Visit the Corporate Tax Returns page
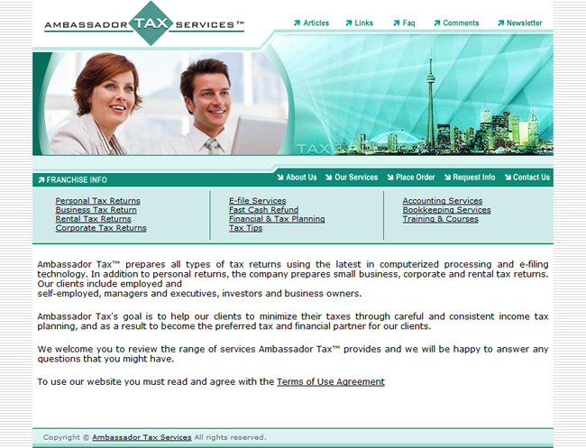The width and height of the screenshot is (586, 448). [100, 228]
